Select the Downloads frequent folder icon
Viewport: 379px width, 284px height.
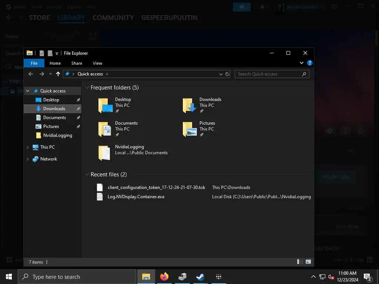coord(189,105)
